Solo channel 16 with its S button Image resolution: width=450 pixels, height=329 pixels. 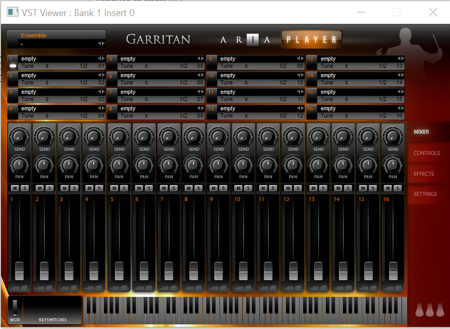pos(397,188)
